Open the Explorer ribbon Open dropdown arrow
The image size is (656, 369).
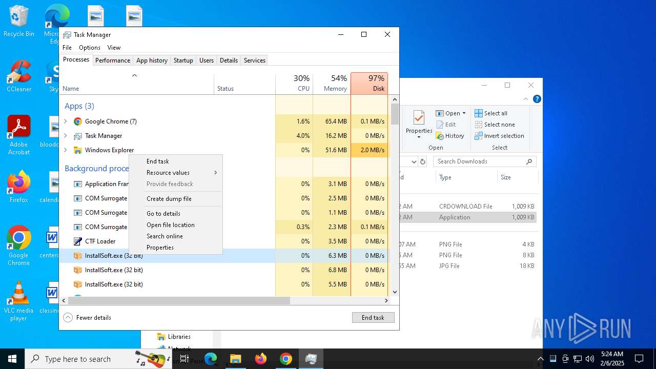click(x=464, y=113)
